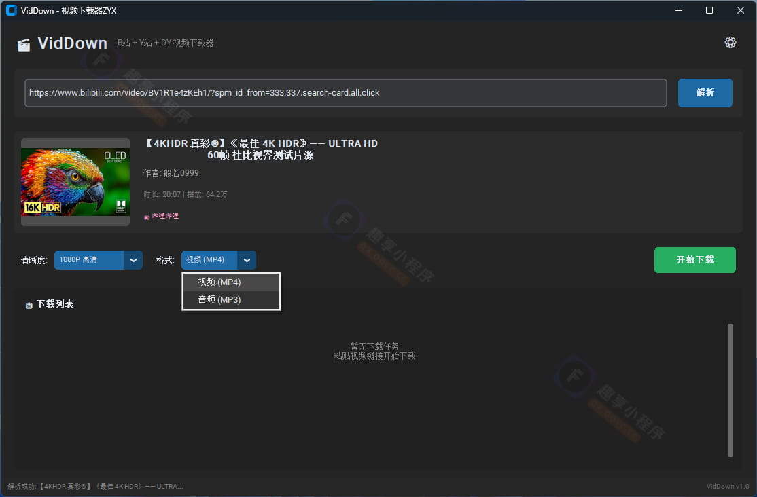Expand the 1080P 高清 combo box
Viewport: 757px width, 497px height.
coord(88,260)
